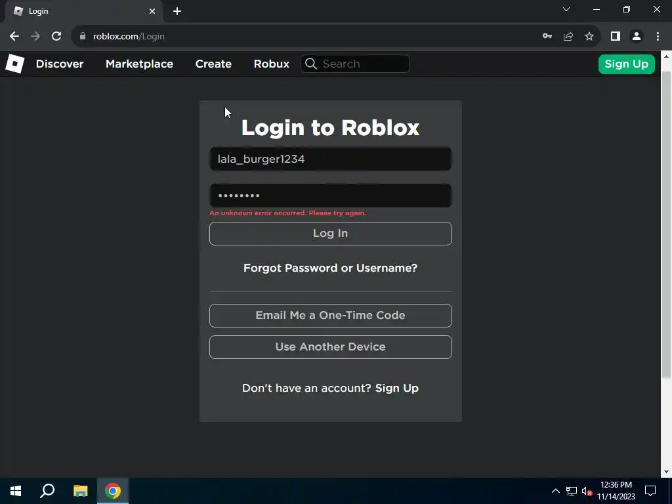Open a new browser tab

(177, 11)
